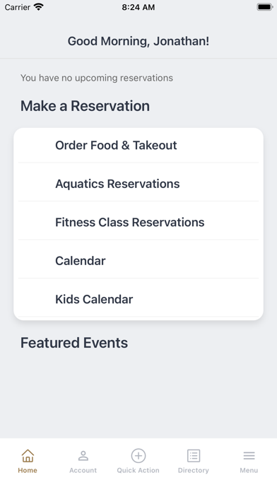Image resolution: width=277 pixels, height=492 pixels.
Task: Tap the Menu tab label
Action: tap(249, 470)
